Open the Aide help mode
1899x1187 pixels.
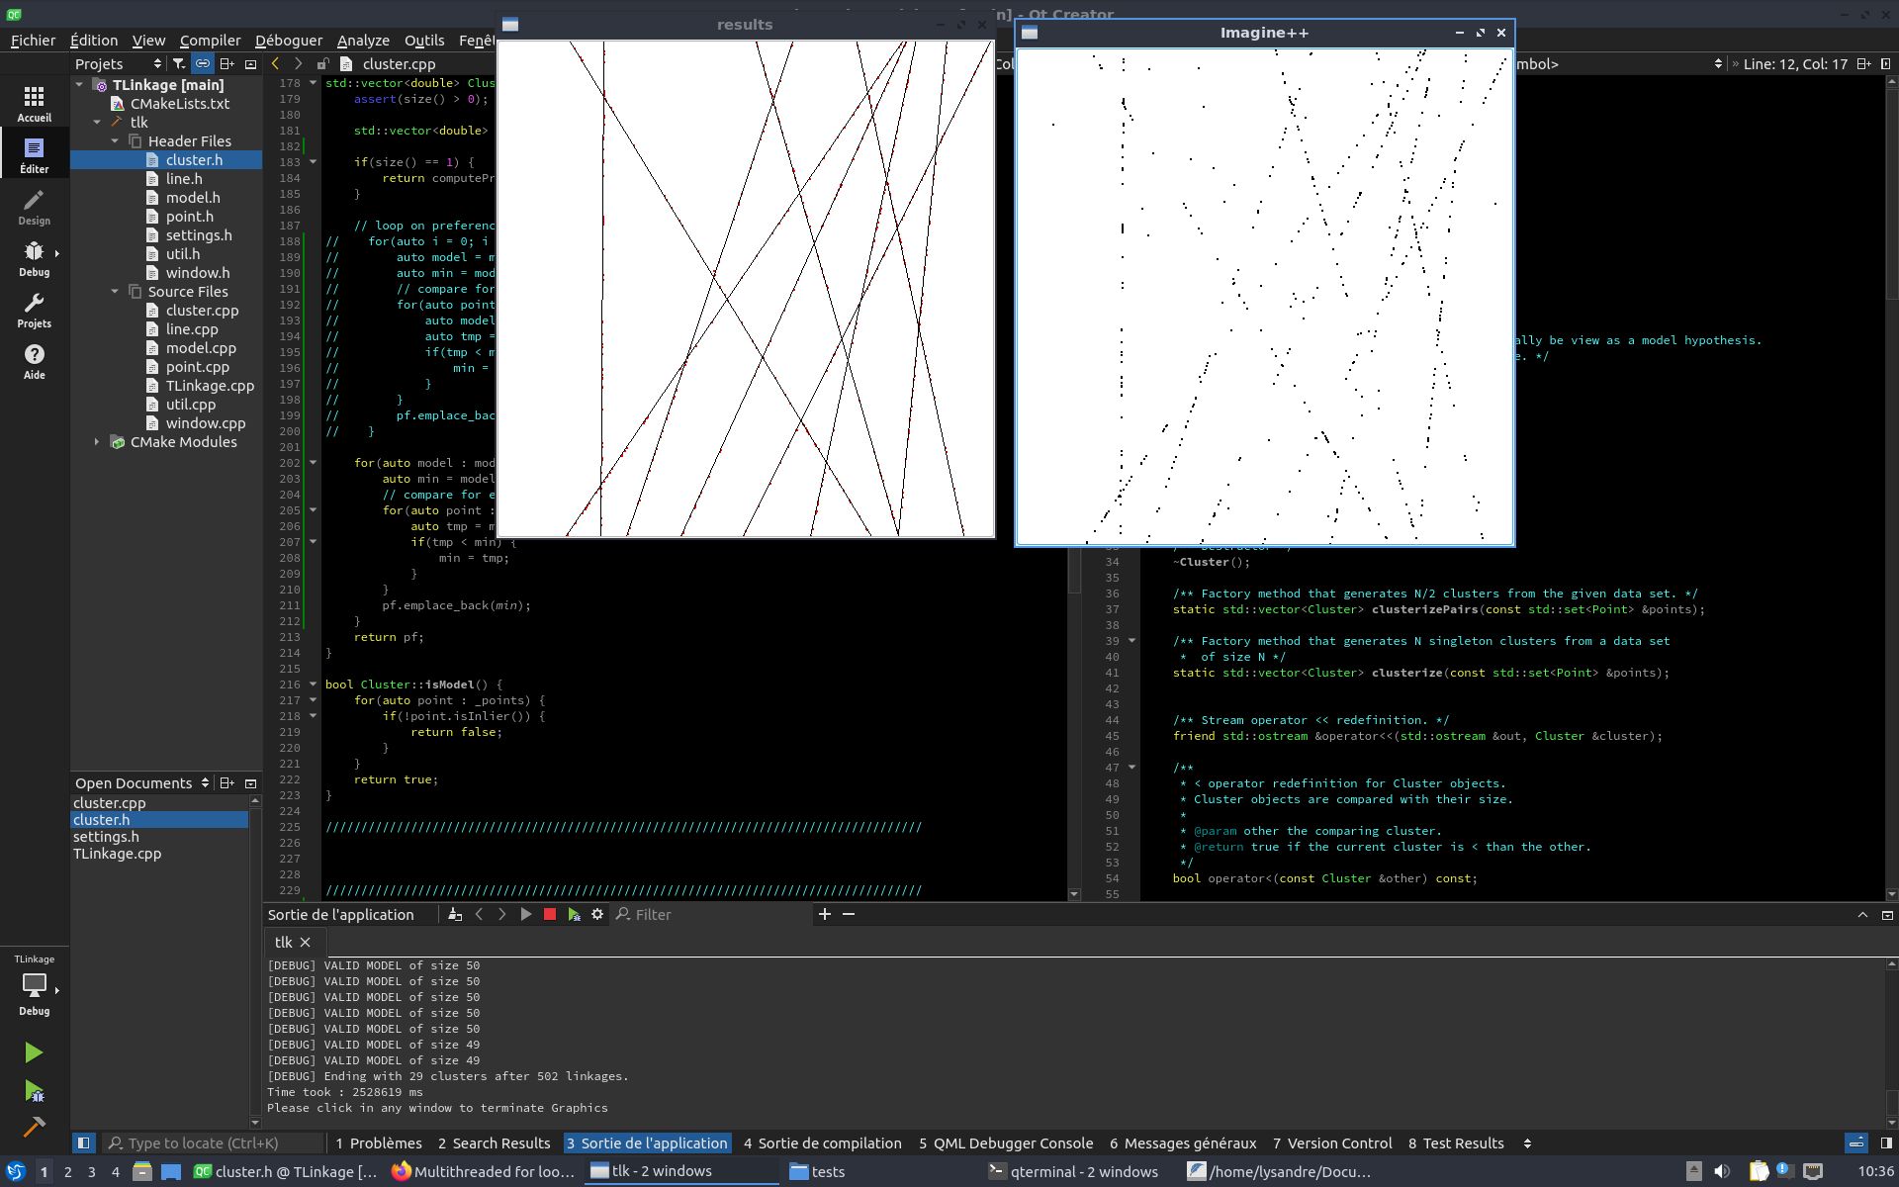34,362
